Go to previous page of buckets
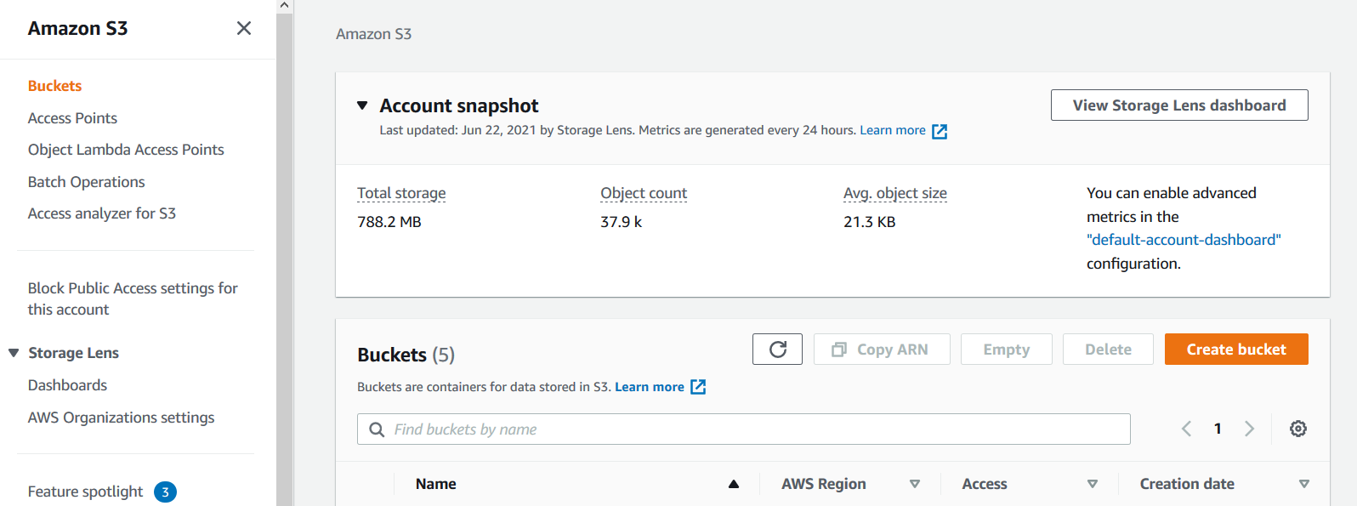Image resolution: width=1357 pixels, height=506 pixels. (x=1186, y=429)
